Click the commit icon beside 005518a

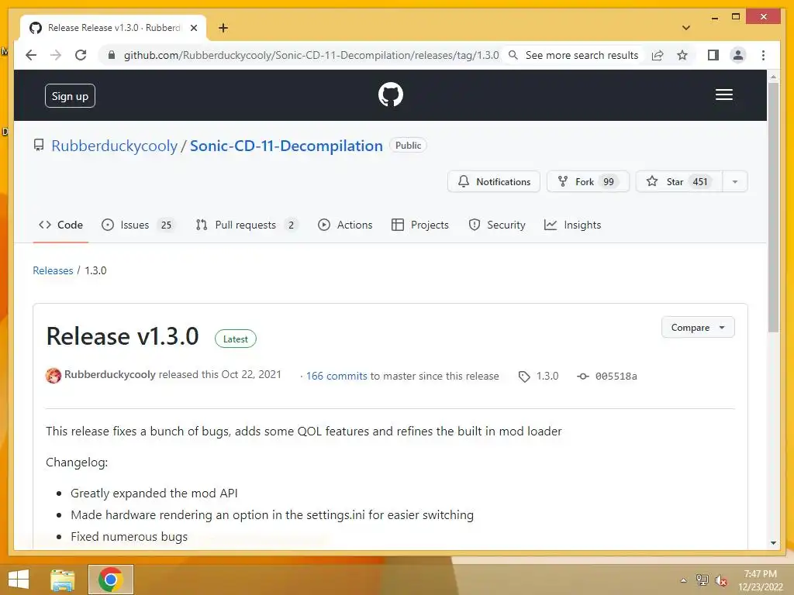(x=583, y=377)
